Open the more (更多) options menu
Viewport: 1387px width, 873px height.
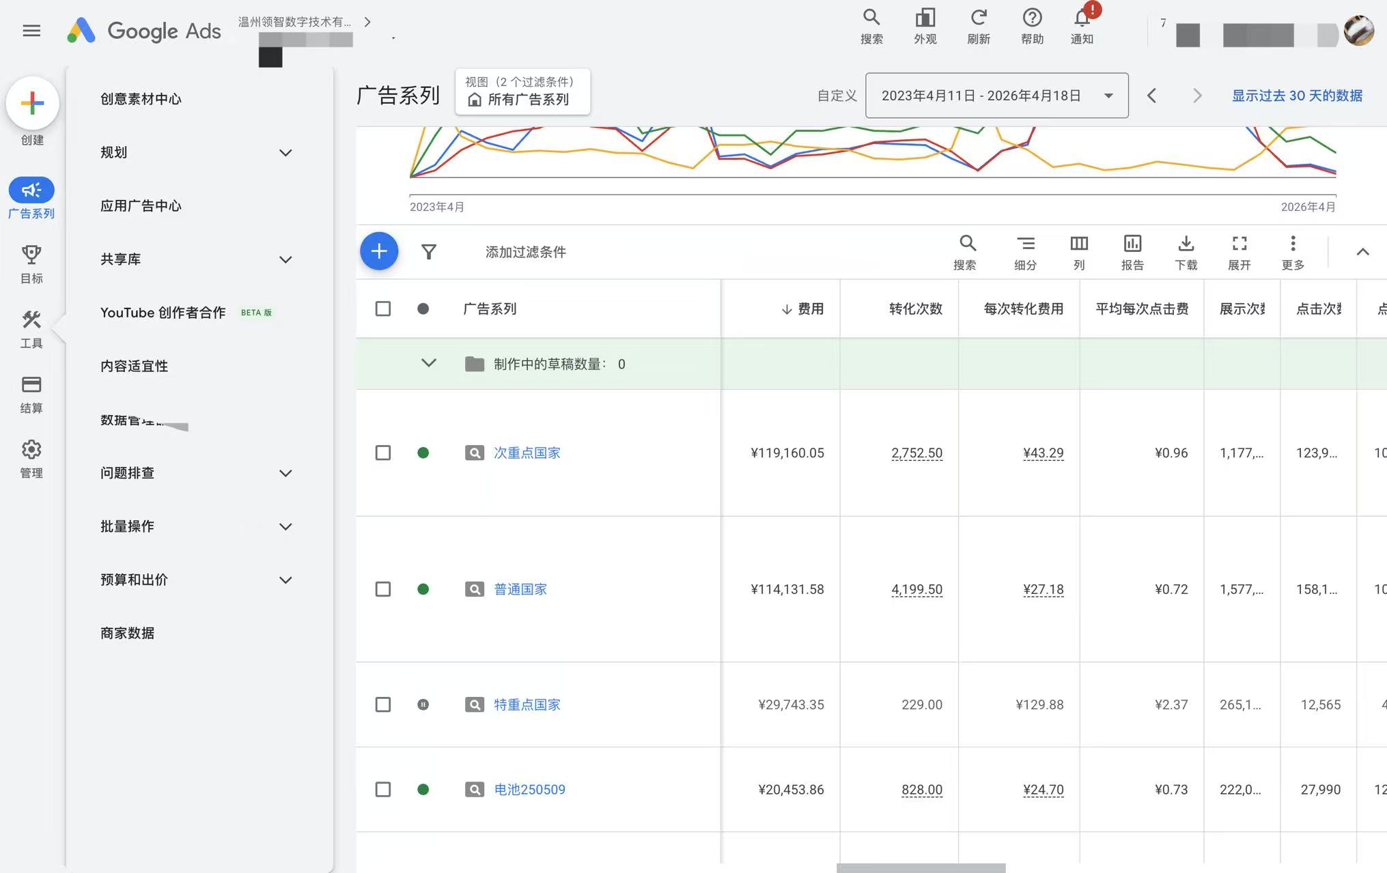[x=1293, y=253]
